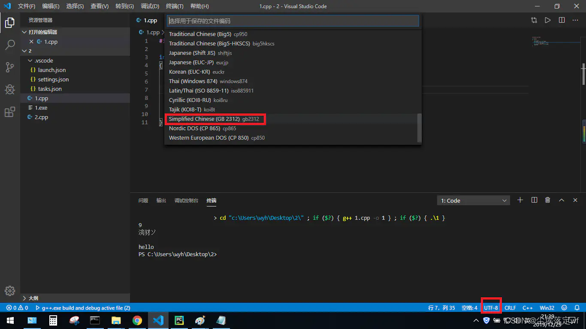The image size is (586, 329).
Task: Close the terminal panel
Action: pos(575,200)
